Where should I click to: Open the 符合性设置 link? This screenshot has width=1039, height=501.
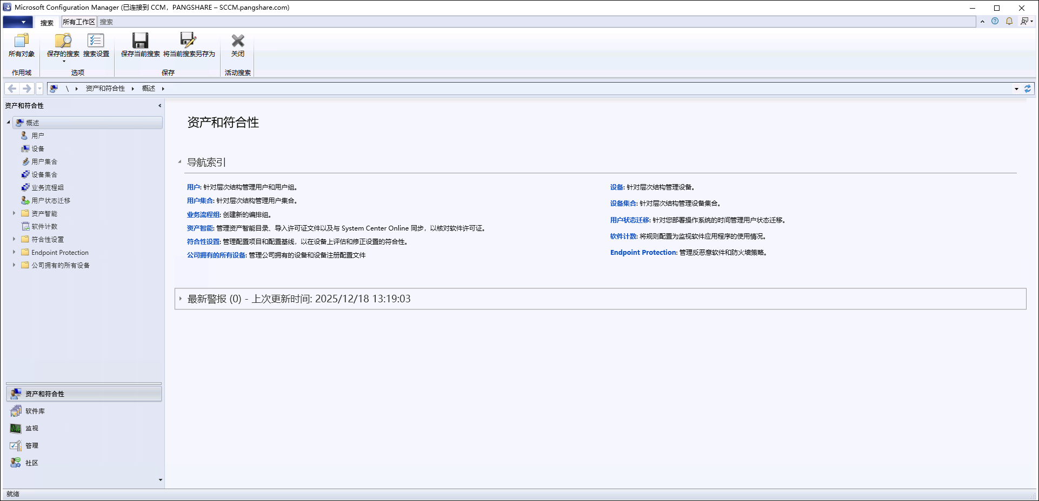pos(203,242)
